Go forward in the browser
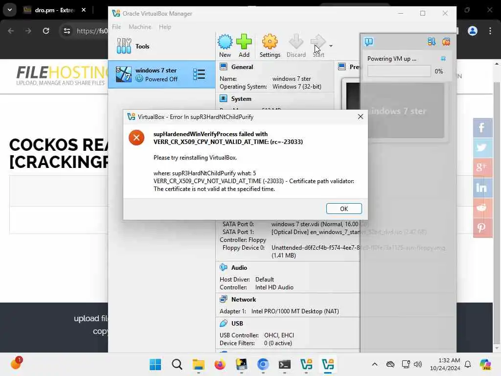501x376 pixels. [x=28, y=31]
